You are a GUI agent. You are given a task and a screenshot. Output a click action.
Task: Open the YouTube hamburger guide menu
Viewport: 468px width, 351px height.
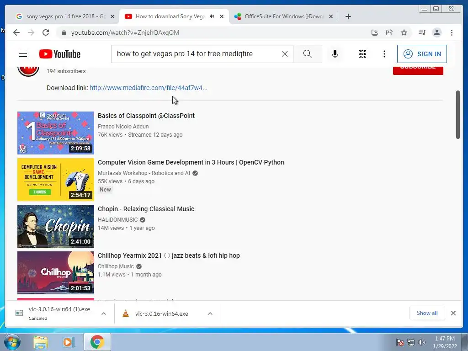(x=23, y=54)
